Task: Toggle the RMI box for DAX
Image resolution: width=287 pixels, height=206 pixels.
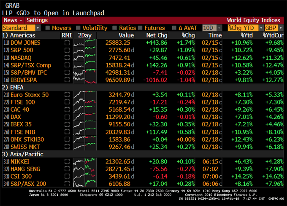Action: click(67, 117)
